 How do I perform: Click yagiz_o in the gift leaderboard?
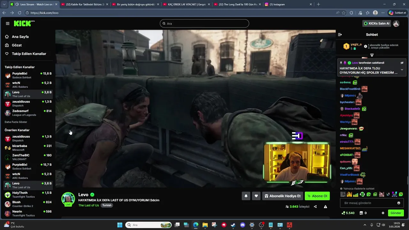point(356,44)
